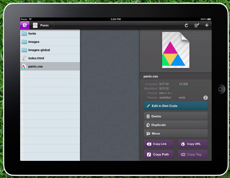This screenshot has width=230, height=178.
Task: Tap the plus icon to add item
Action: 207,25
